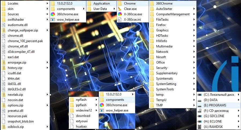Open the FileTasks menu entry
The height and width of the screenshot is (130, 241).
173,20
